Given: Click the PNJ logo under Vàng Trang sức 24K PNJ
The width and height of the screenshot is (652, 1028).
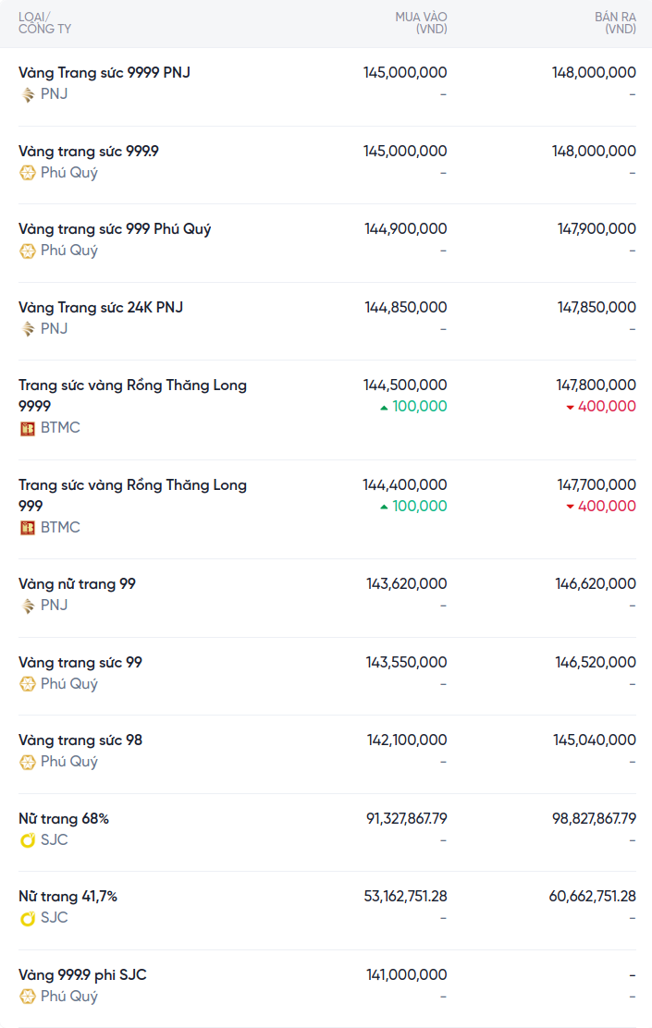Looking at the screenshot, I should (x=28, y=329).
